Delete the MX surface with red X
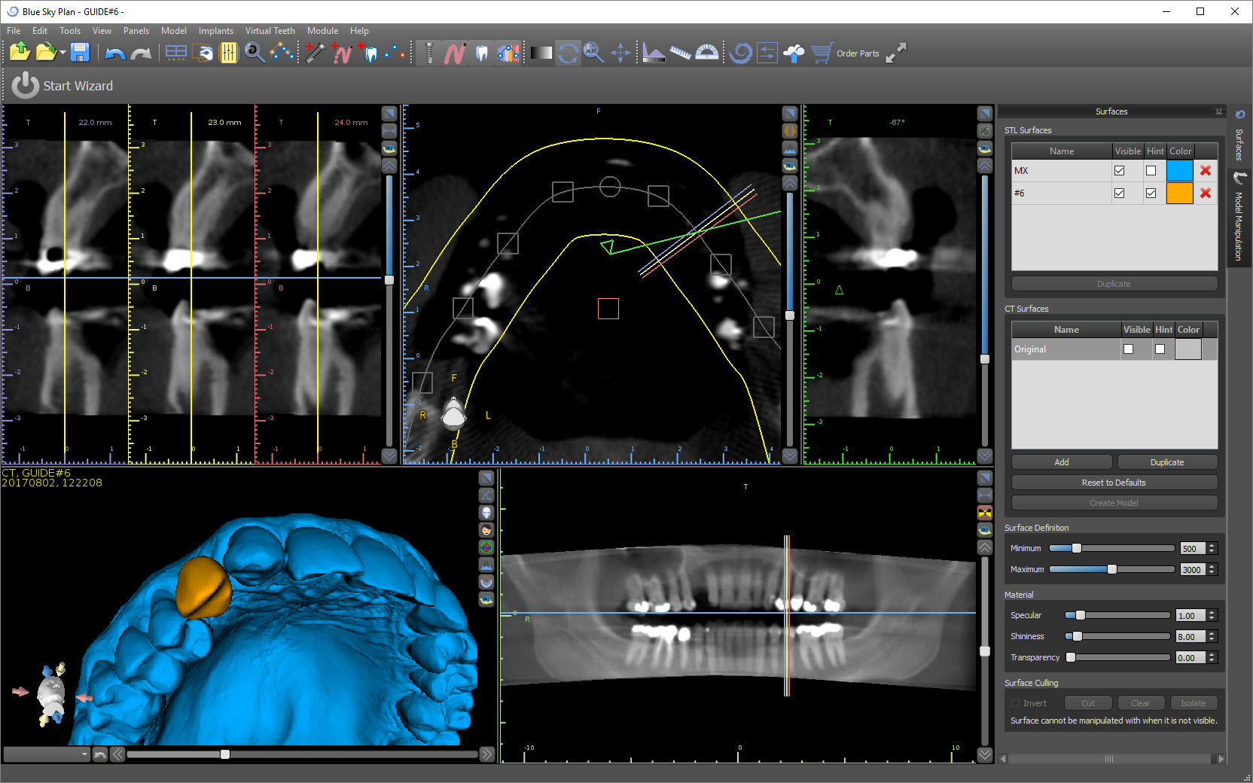Screen dimensions: 1253x783 click(1206, 171)
